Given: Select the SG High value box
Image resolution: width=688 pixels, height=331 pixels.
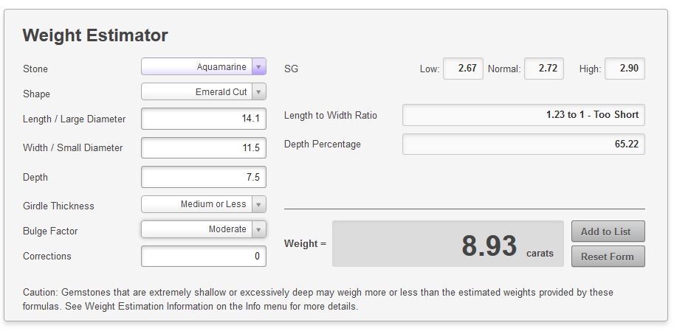Looking at the screenshot, I should click(625, 69).
